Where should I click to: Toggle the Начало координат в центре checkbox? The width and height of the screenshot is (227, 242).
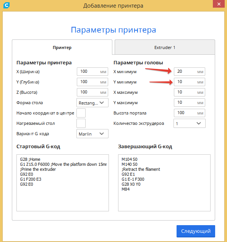click(81, 113)
